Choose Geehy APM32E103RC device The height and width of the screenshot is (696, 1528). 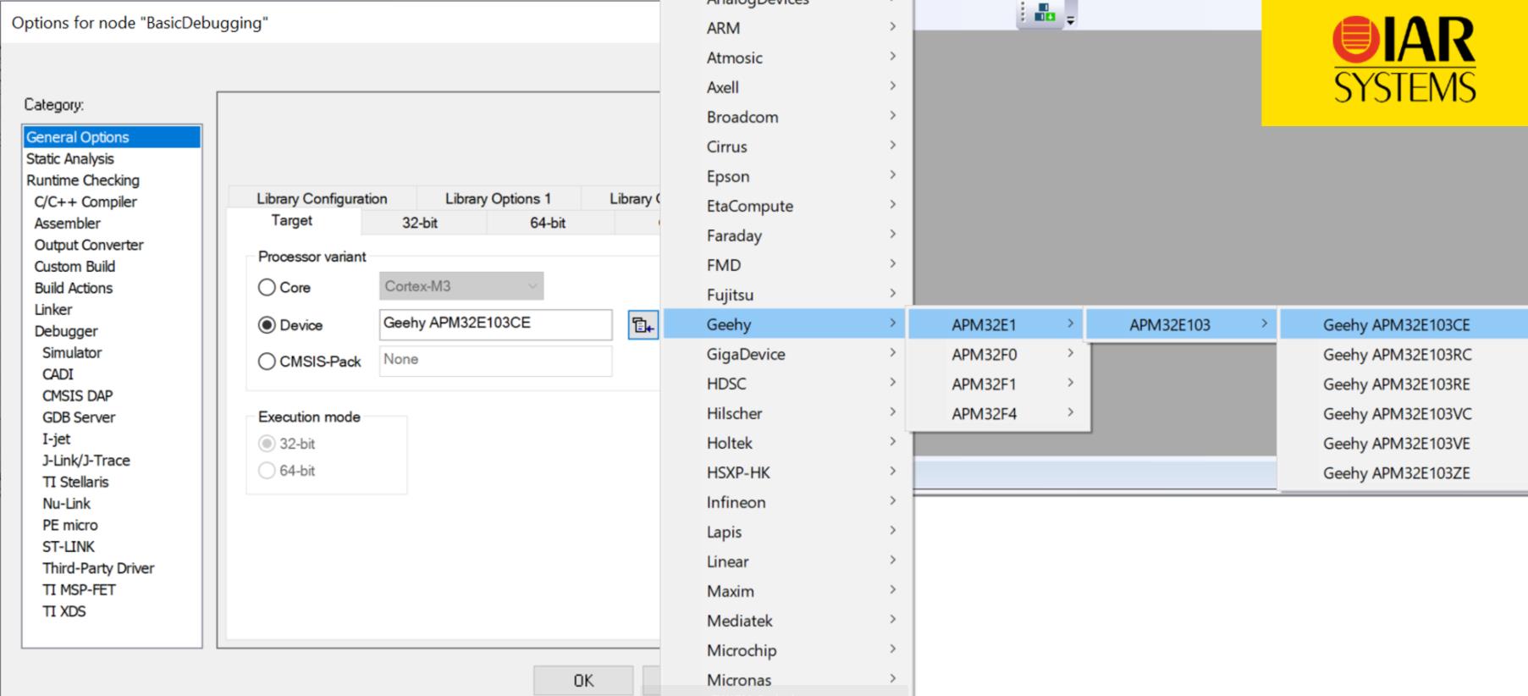pos(1404,354)
